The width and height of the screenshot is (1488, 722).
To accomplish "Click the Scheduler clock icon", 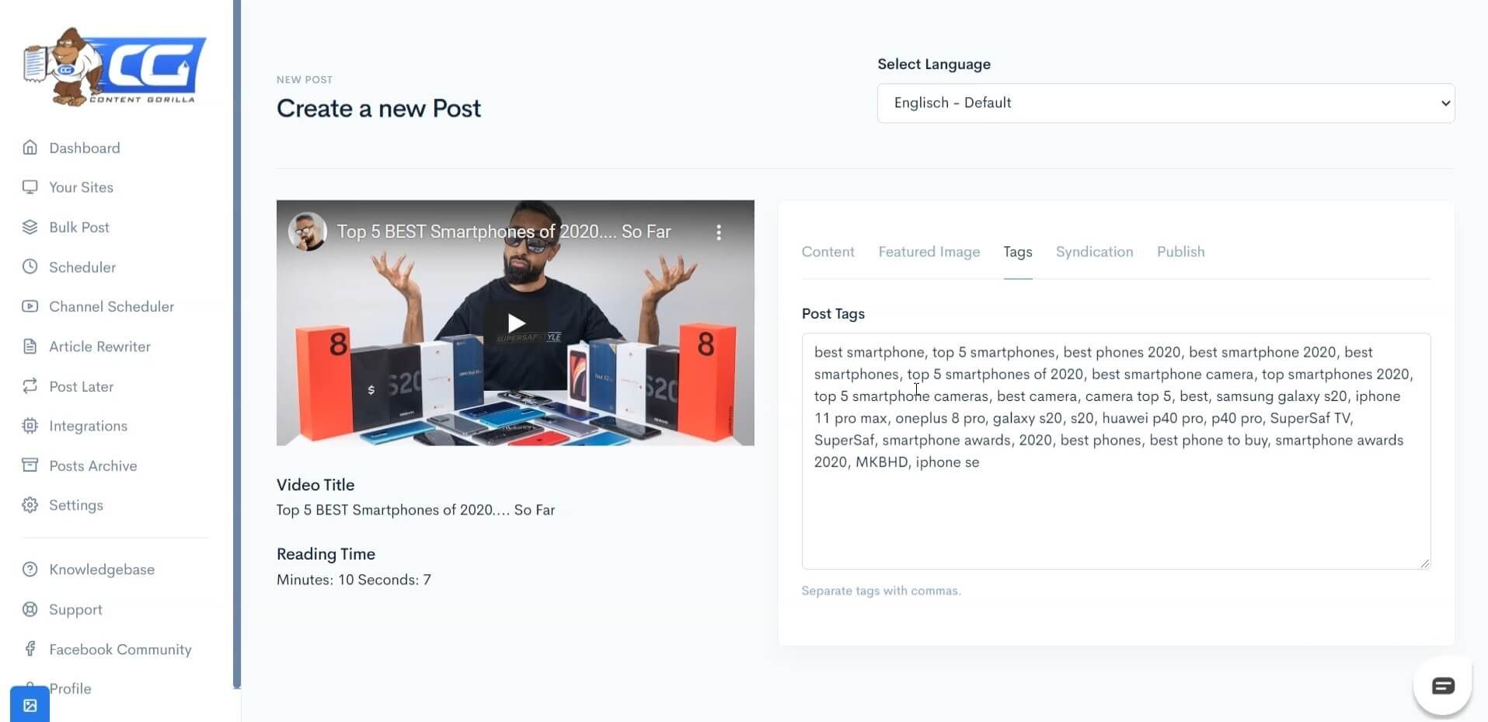I will click(30, 267).
